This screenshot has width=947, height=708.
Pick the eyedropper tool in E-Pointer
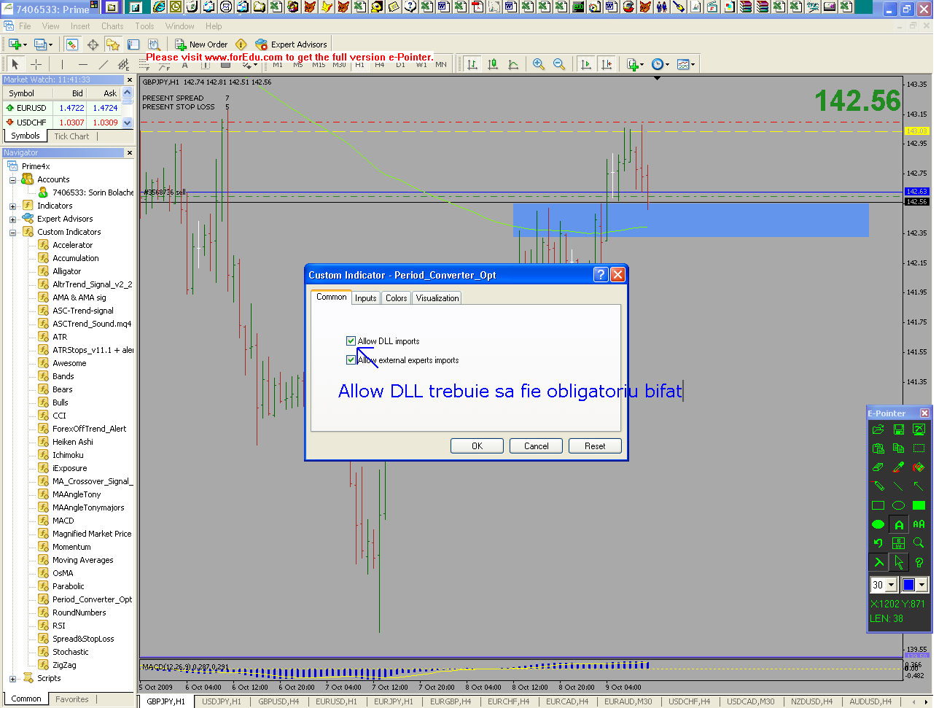[898, 467]
